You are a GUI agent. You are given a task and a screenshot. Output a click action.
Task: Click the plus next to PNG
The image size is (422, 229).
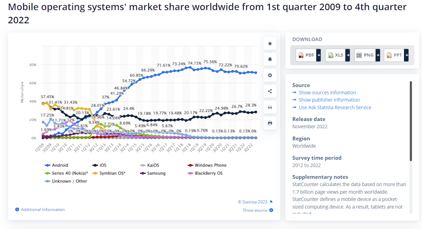coord(378,55)
